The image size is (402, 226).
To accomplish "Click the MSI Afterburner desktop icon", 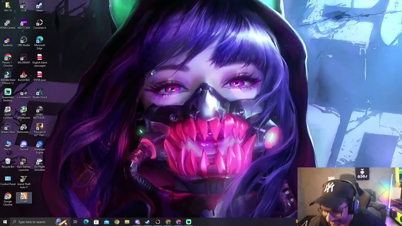I will [24, 112].
